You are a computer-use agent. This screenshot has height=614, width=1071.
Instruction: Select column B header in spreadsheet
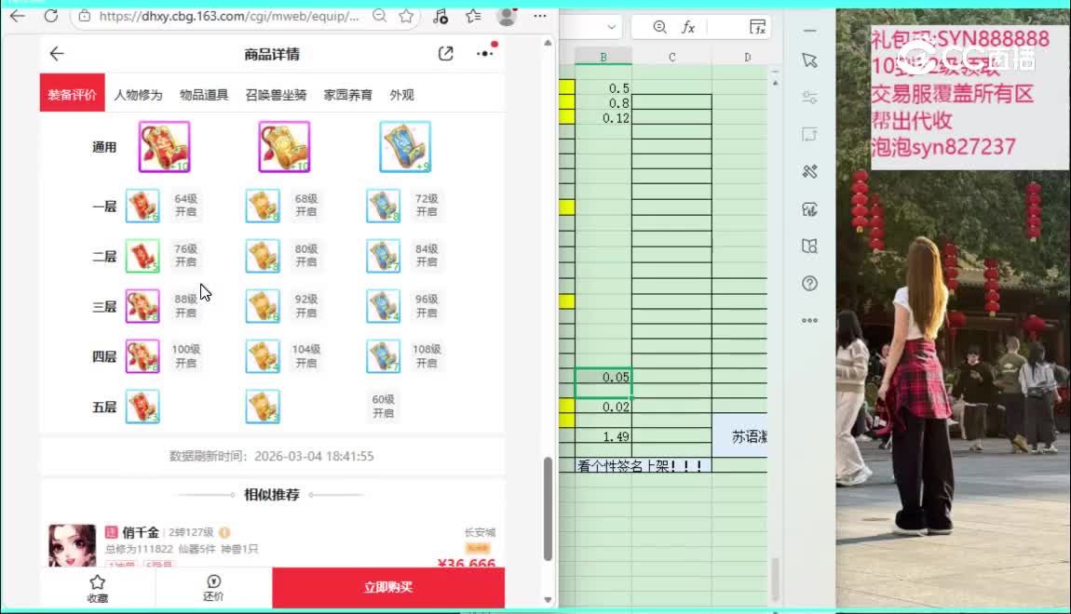[603, 57]
